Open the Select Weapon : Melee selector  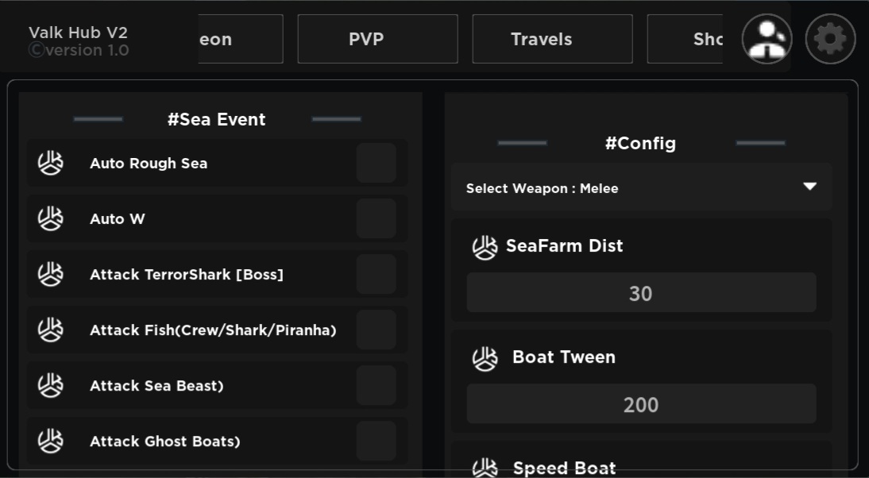pos(542,188)
